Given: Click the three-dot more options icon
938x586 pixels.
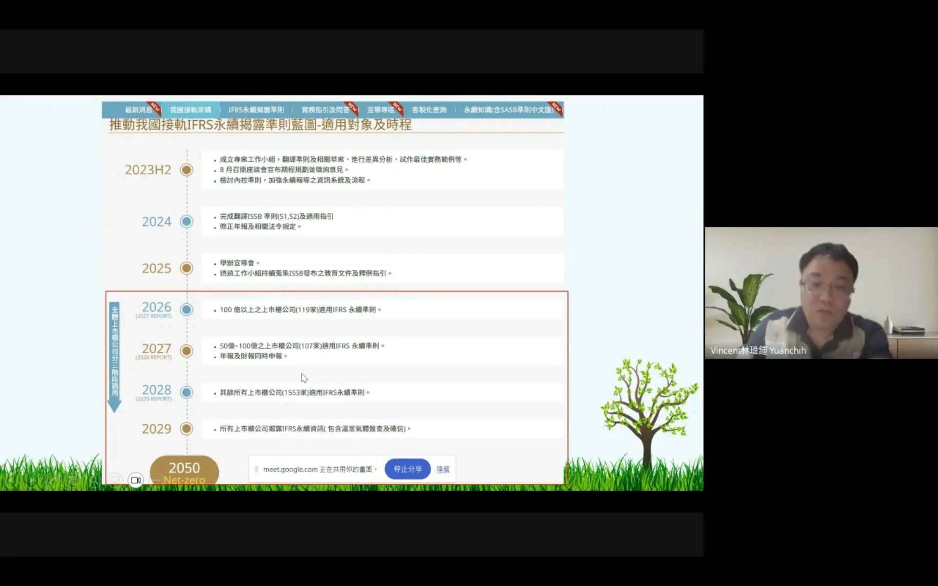Looking at the screenshot, I should pos(156,480).
